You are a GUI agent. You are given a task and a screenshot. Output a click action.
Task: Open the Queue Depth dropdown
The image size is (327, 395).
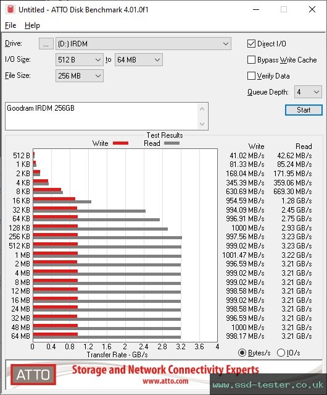[x=308, y=92]
